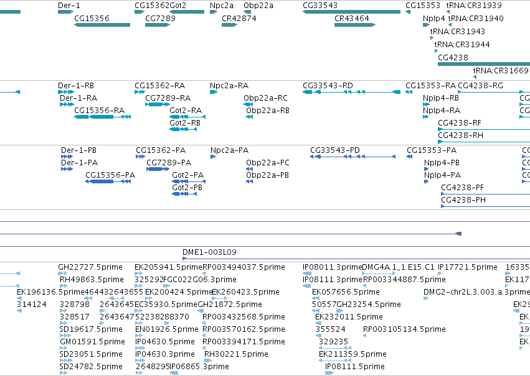
Task: Click the RH30221.5prime EST
Action: point(208,360)
